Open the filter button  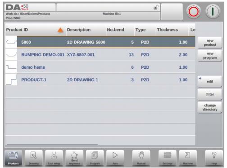(x=210, y=94)
